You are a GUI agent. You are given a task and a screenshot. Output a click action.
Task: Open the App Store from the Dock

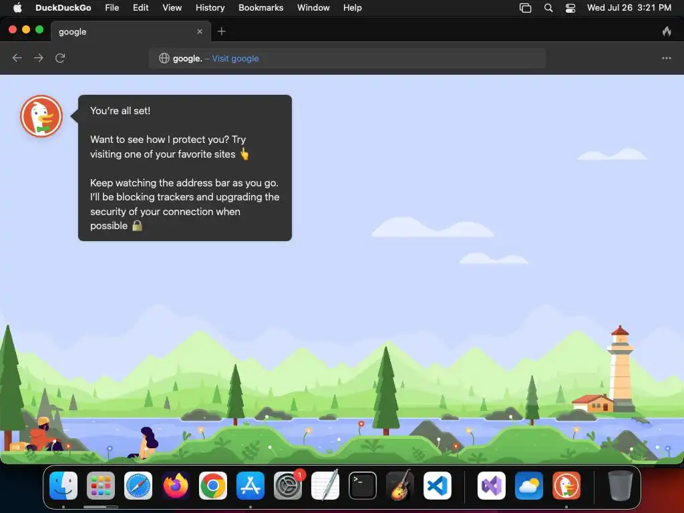(x=250, y=486)
